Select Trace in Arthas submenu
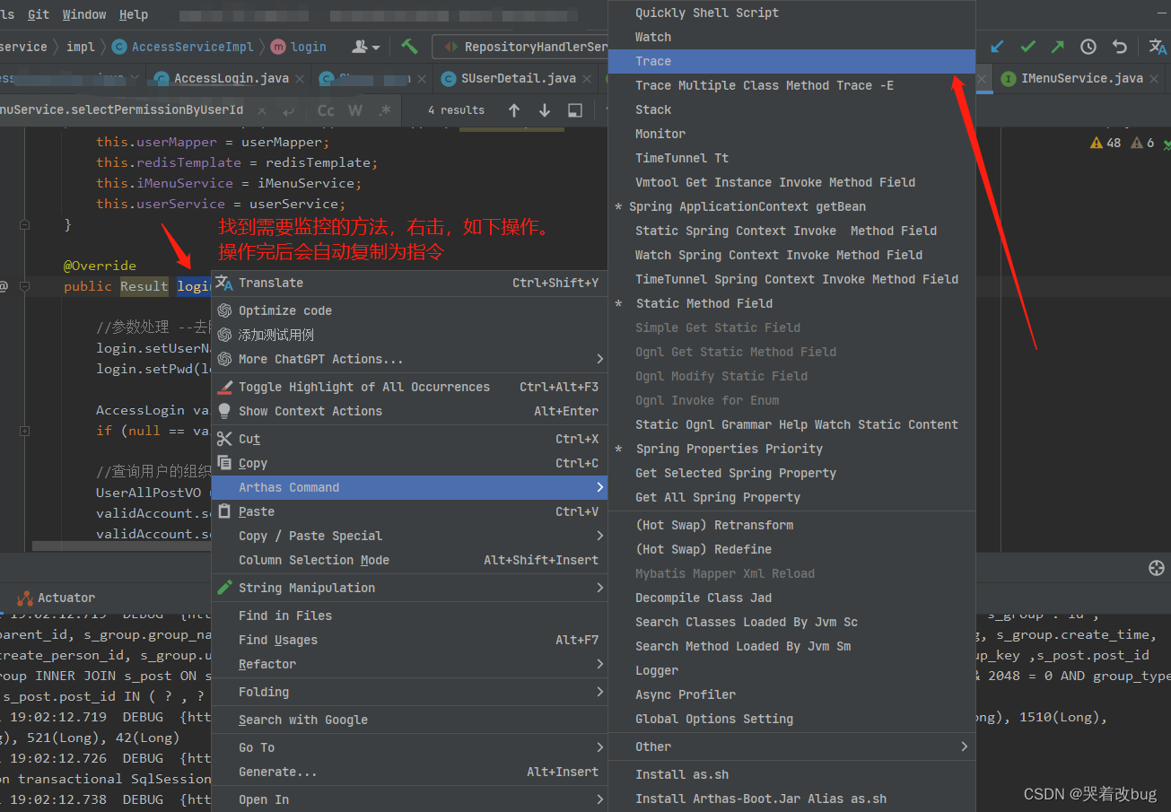Image resolution: width=1171 pixels, height=812 pixels. [791, 61]
